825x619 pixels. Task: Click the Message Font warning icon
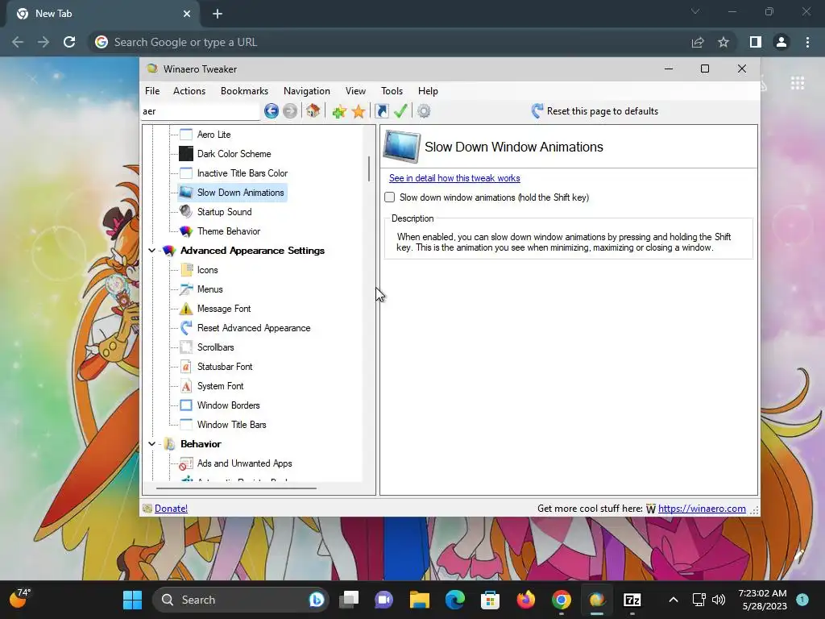coord(186,309)
